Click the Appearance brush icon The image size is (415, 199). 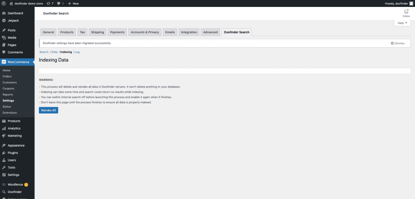pos(4,146)
